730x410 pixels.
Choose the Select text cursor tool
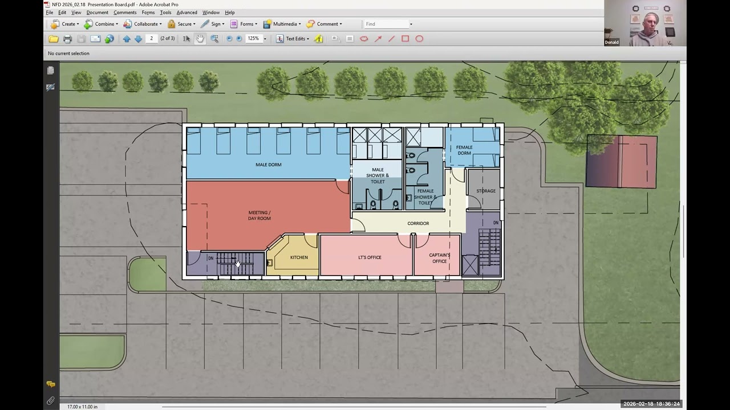(x=186, y=39)
